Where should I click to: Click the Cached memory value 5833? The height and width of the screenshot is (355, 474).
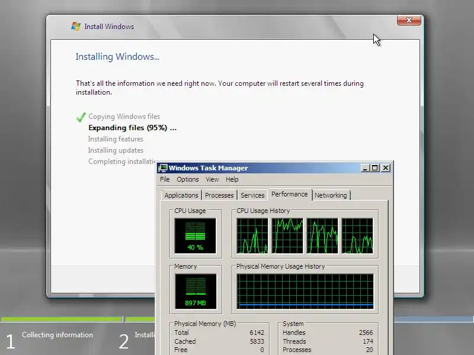click(257, 341)
